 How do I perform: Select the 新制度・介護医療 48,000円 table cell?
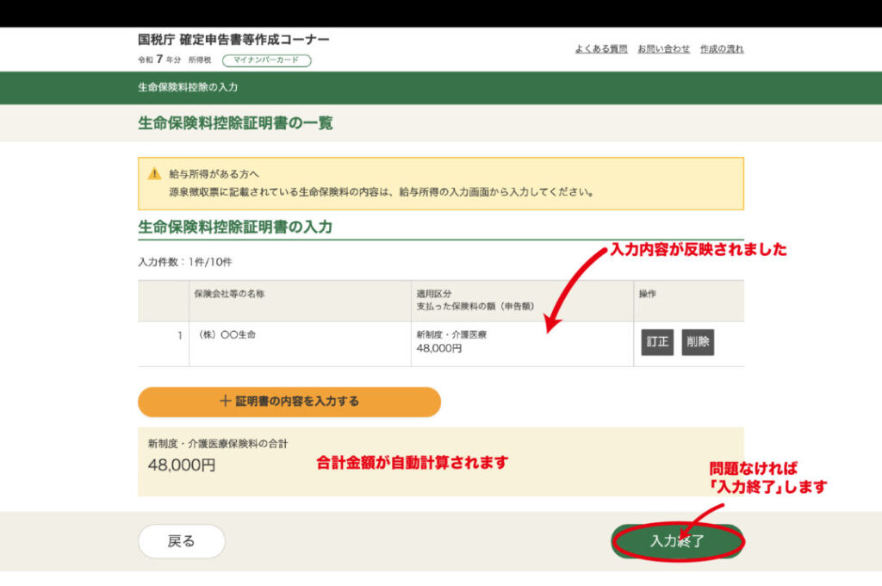click(451, 342)
